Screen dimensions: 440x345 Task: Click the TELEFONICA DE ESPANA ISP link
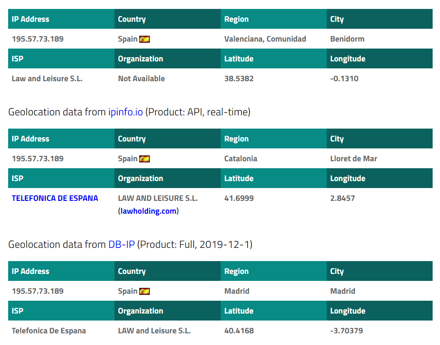pos(55,198)
